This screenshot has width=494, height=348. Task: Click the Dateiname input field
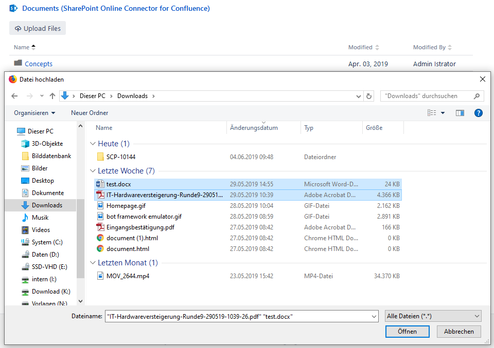click(x=241, y=316)
